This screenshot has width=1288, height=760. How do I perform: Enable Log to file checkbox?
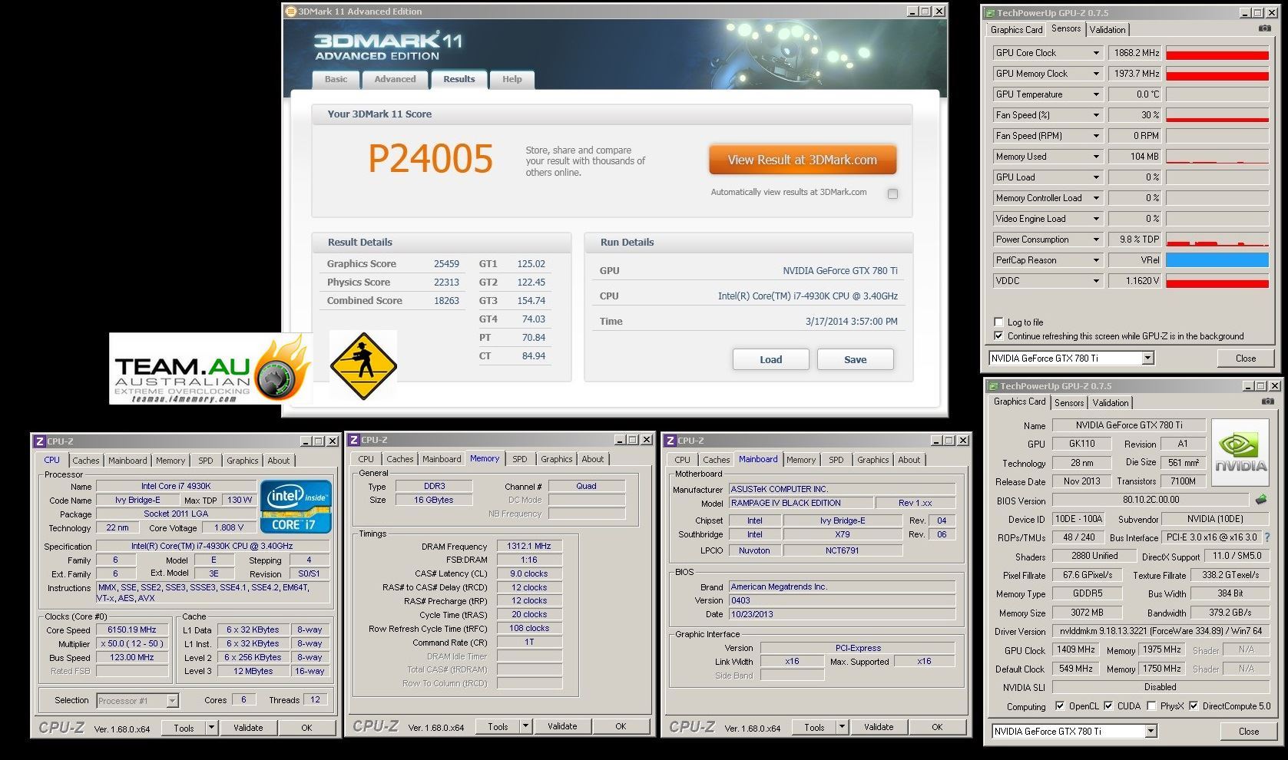pos(998,322)
